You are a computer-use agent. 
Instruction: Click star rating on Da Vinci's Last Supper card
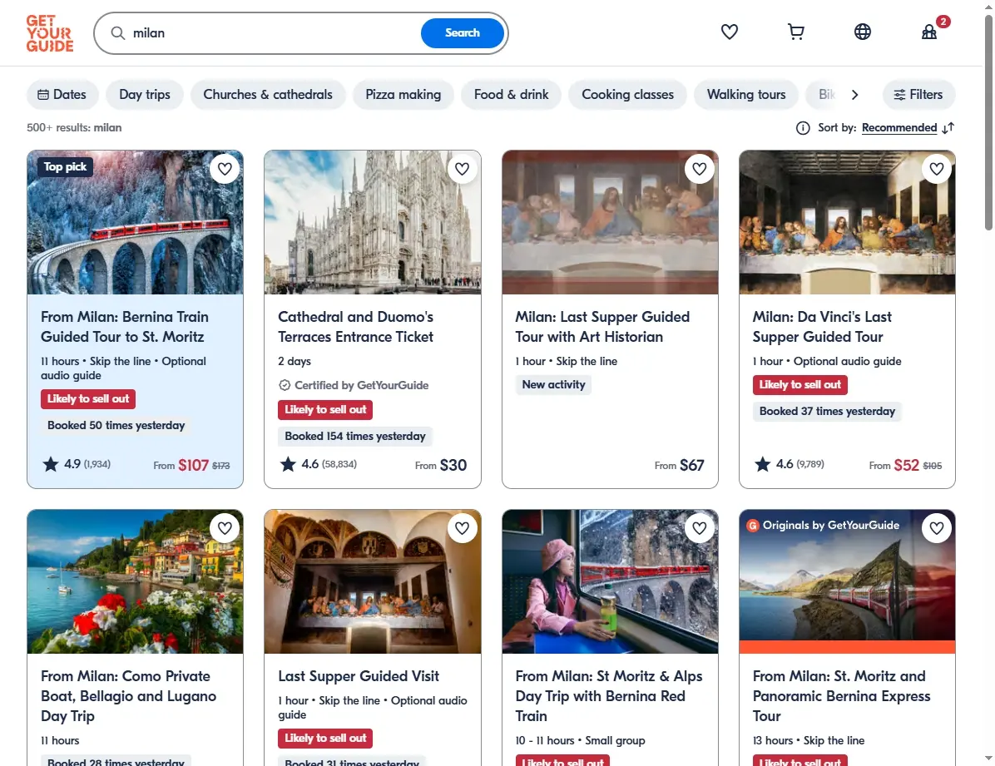tap(790, 464)
